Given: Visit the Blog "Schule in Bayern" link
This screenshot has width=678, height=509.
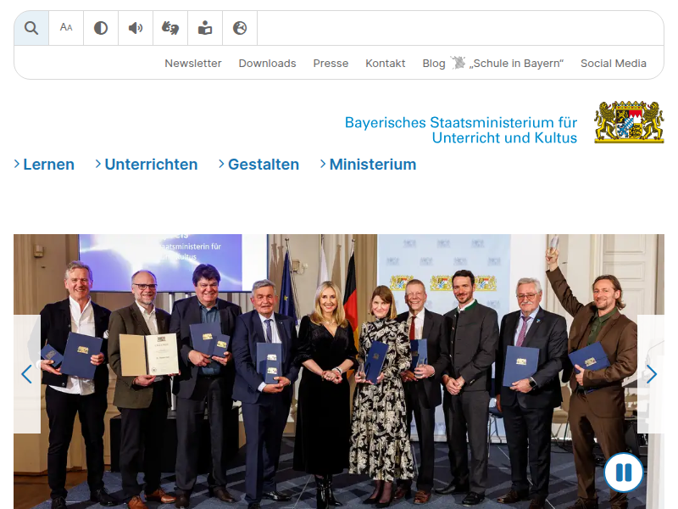Looking at the screenshot, I should click(x=492, y=64).
